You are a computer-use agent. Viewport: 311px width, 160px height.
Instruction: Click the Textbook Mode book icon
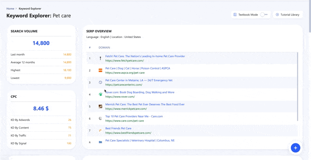click(235, 15)
